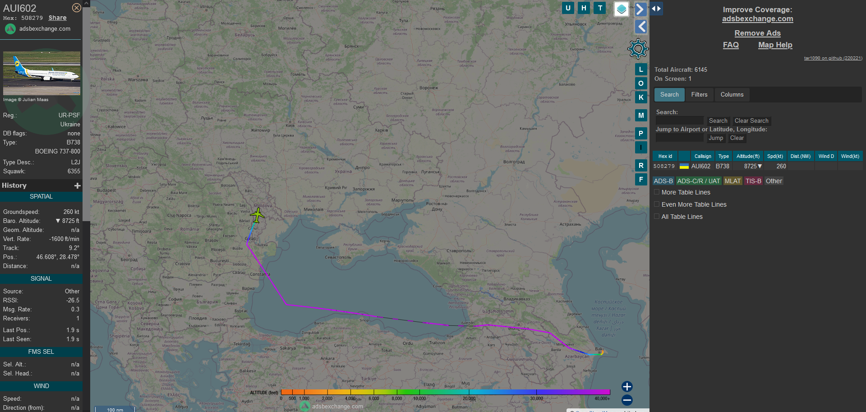
Task: Click the I map option button
Action: pos(641,148)
